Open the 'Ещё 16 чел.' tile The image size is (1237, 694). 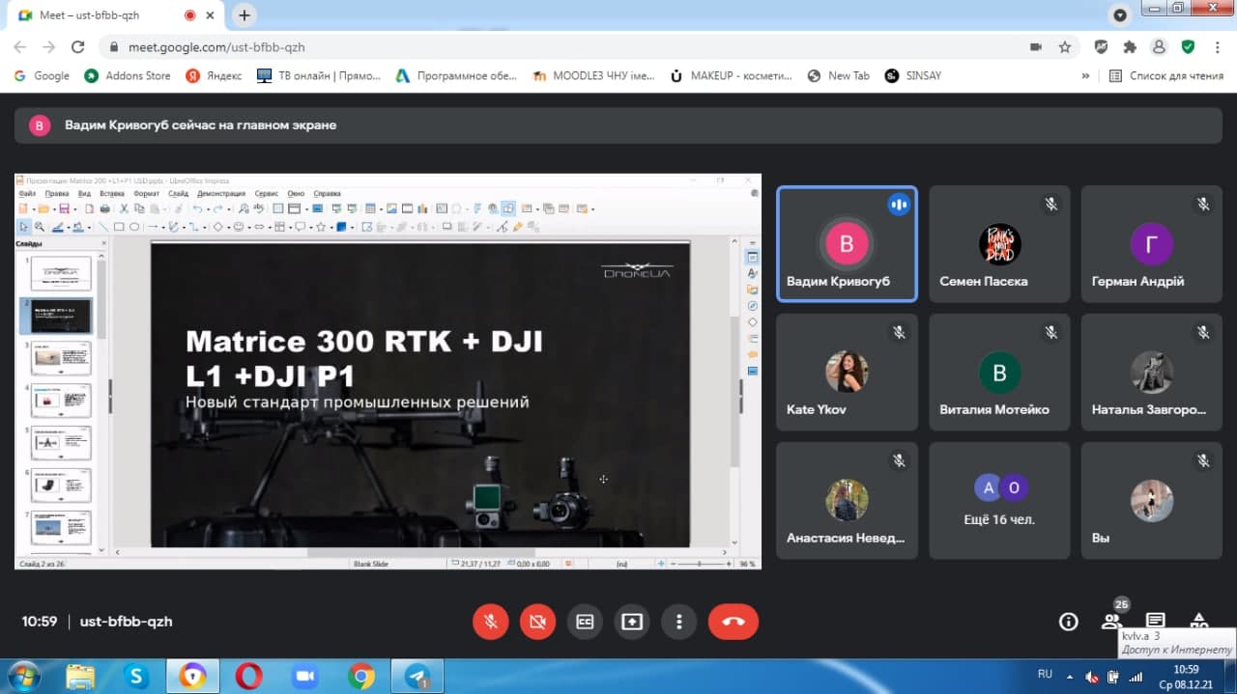(999, 501)
